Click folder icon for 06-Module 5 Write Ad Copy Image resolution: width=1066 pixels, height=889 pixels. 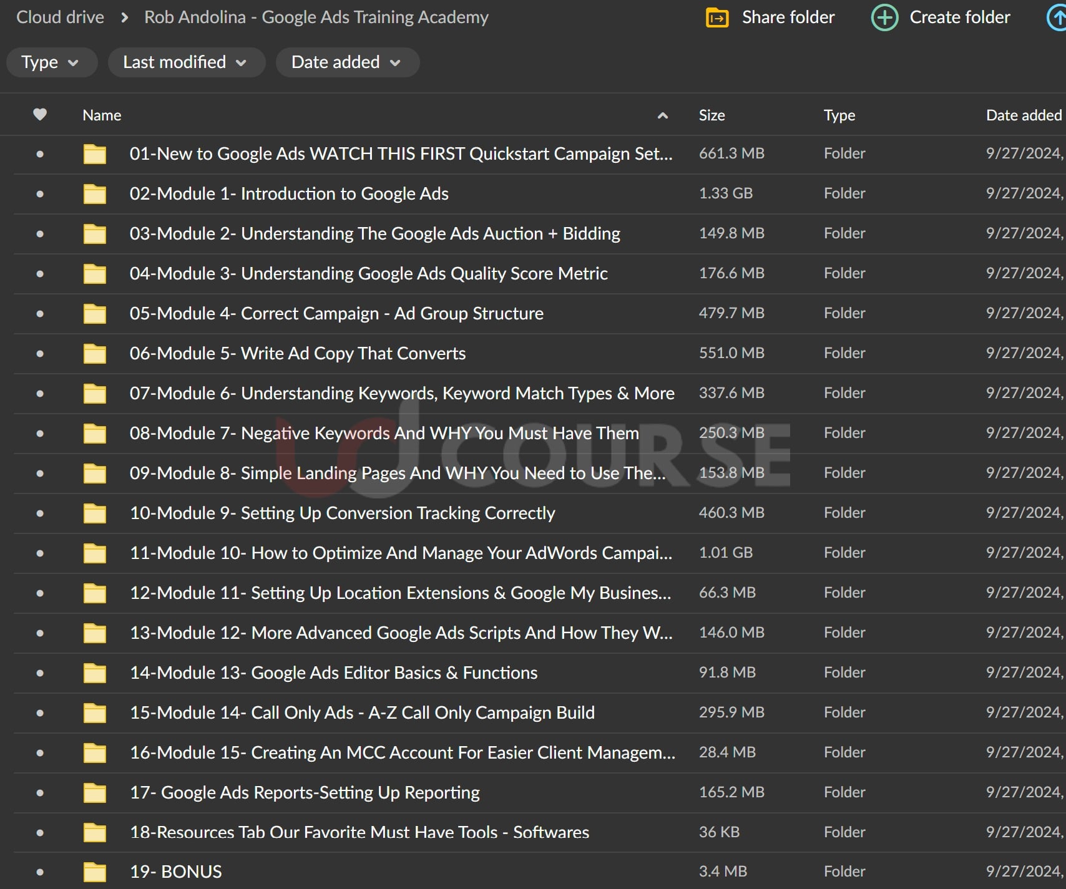95,354
